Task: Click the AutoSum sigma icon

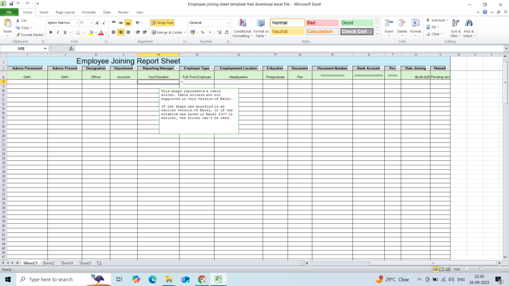Action: [x=428, y=20]
